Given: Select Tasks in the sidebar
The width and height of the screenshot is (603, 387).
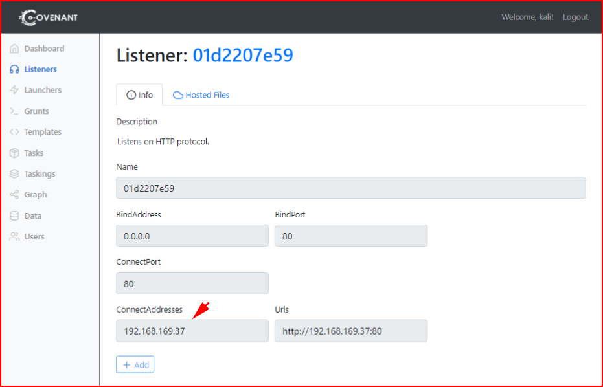Looking at the screenshot, I should click(x=34, y=153).
